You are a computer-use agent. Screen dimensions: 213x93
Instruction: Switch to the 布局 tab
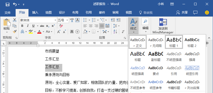tap(75, 13)
